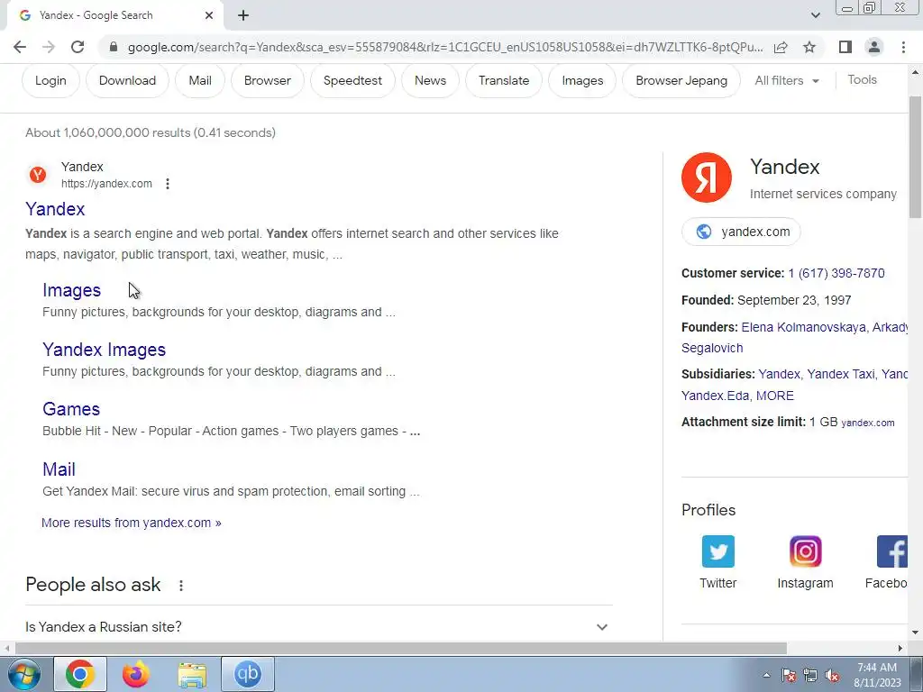The width and height of the screenshot is (923, 692).
Task: Open the main Yandex result title
Action: pos(55,209)
